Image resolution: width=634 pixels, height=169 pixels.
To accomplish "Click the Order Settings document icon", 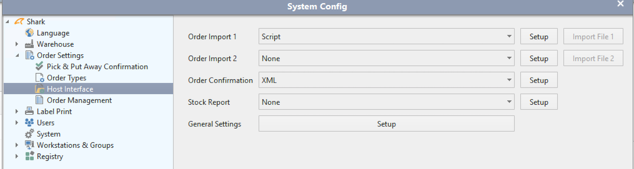I will point(29,55).
